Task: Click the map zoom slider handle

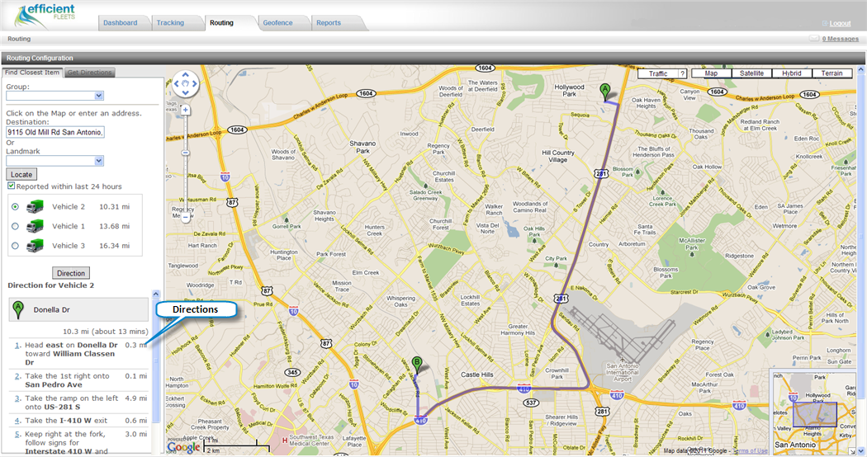Action: click(185, 153)
